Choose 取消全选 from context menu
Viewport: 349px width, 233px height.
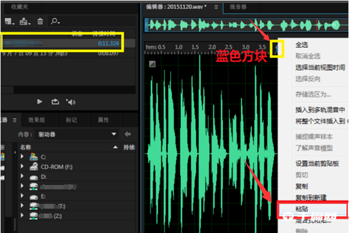click(308, 56)
